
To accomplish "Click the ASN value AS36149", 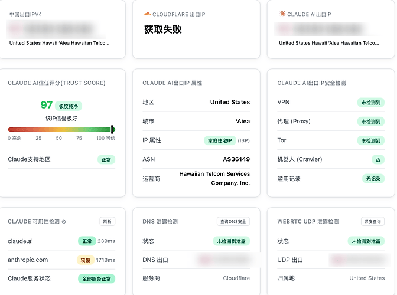I will 236,159.
